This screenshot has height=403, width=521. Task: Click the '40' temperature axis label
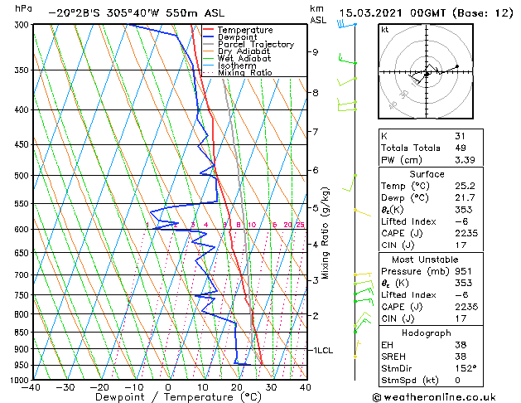tap(305, 387)
